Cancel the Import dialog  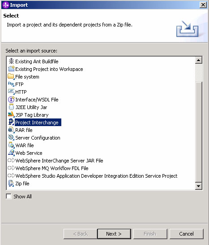pos(187,234)
